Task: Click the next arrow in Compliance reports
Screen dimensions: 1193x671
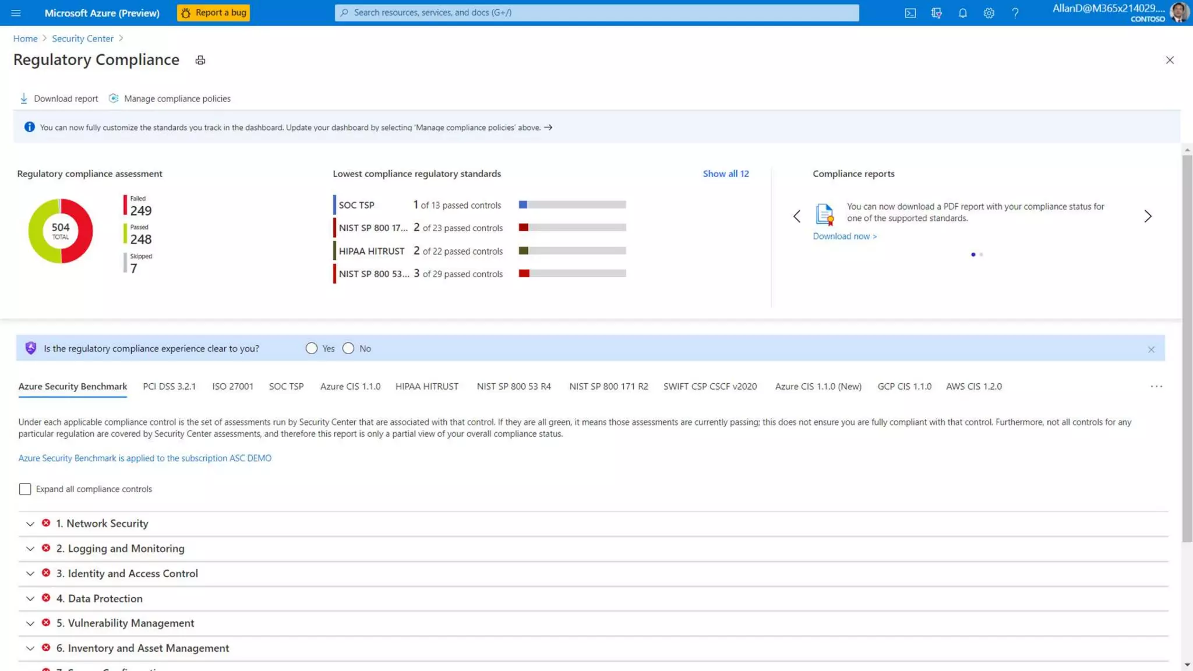Action: [x=1147, y=216]
